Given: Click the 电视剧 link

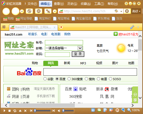Looking at the screenshot, I should [x=56, y=34].
